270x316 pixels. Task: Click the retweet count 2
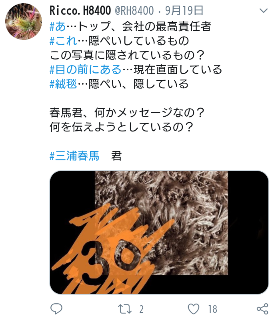pos(142,309)
